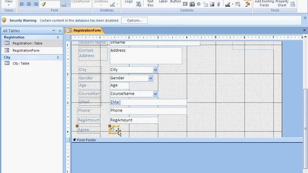Viewport: 308px width, 173px height.
Task: Click Add Existing Fields
Action: 264,3
